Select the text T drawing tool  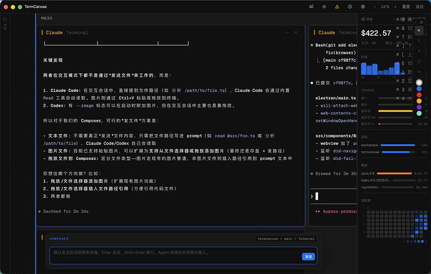click(x=419, y=51)
